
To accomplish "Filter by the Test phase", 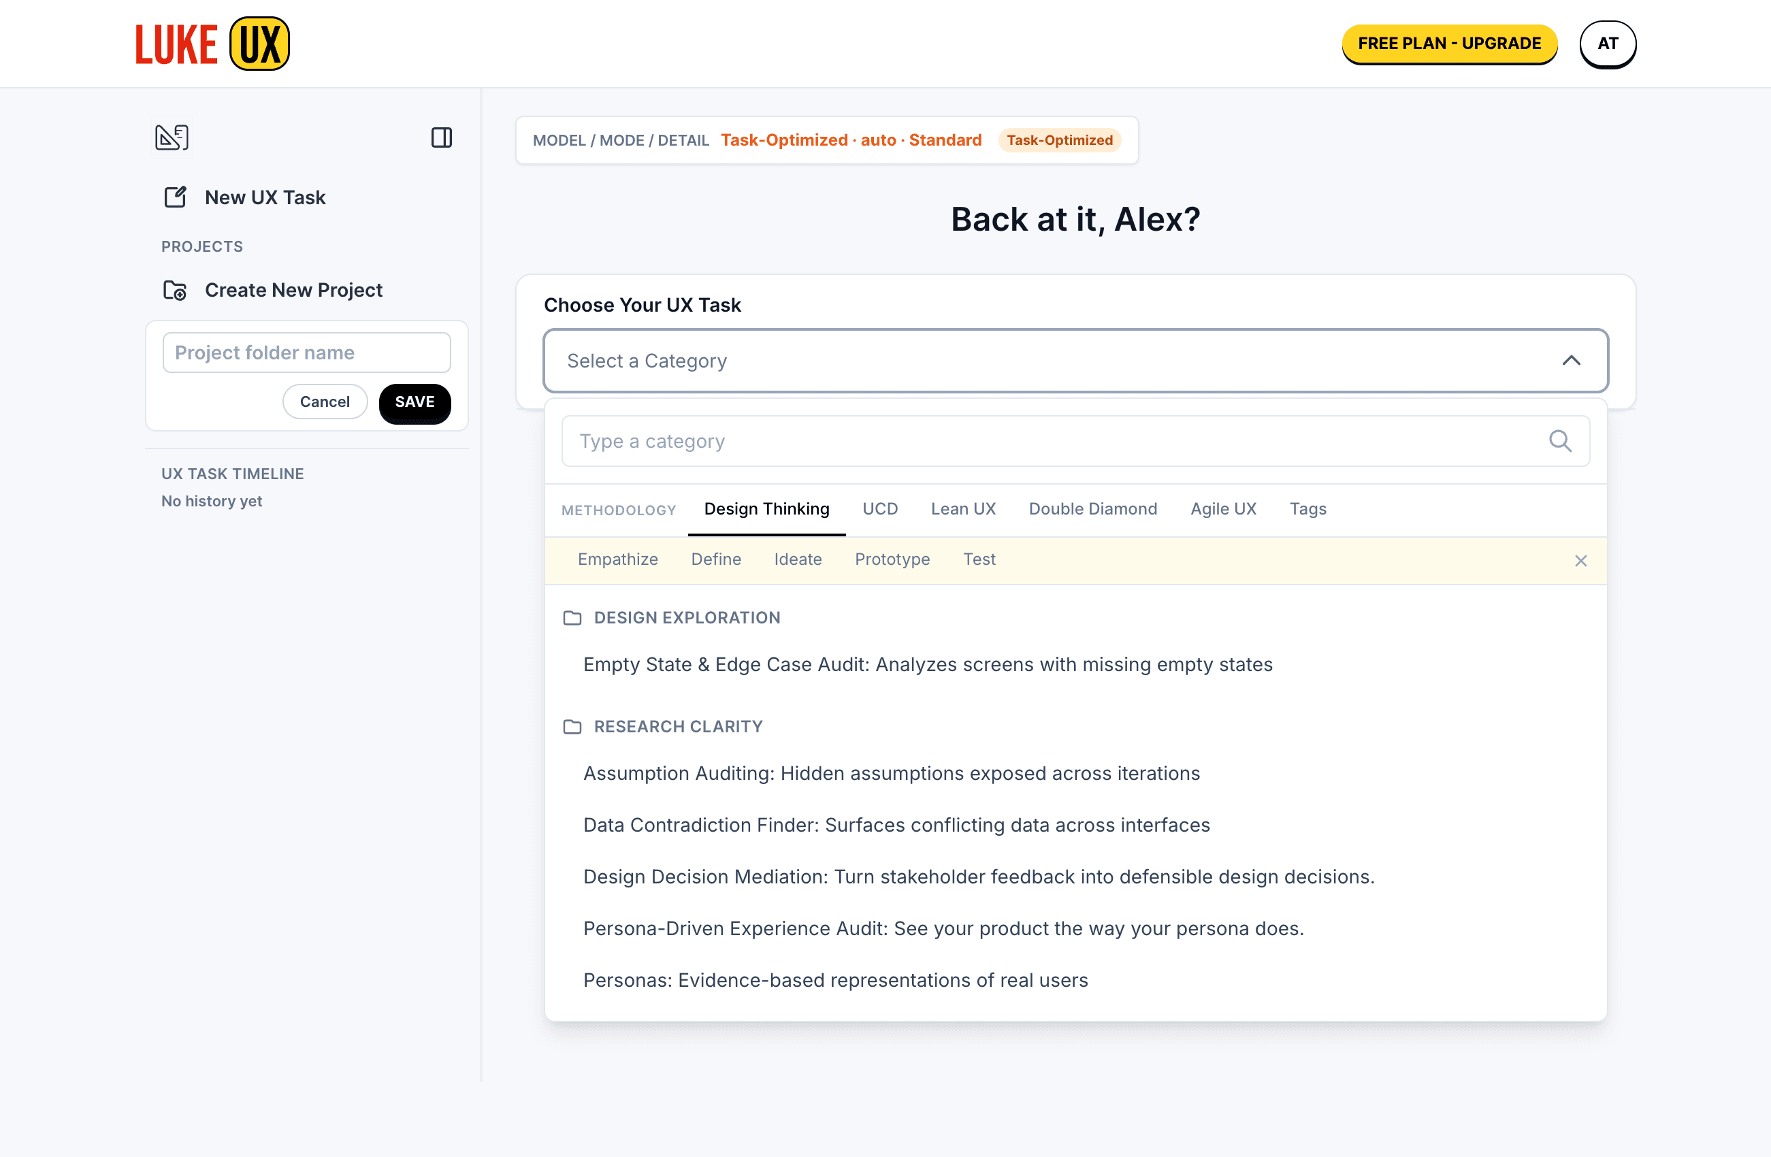I will pyautogui.click(x=979, y=559).
